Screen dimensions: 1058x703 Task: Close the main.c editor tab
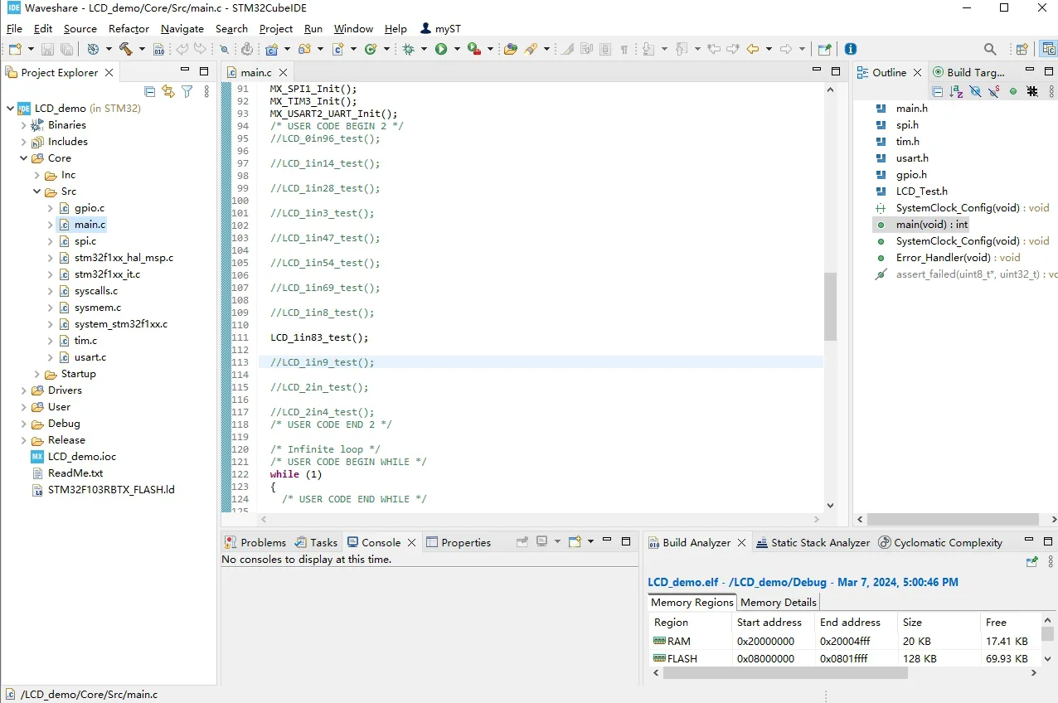[x=283, y=73]
